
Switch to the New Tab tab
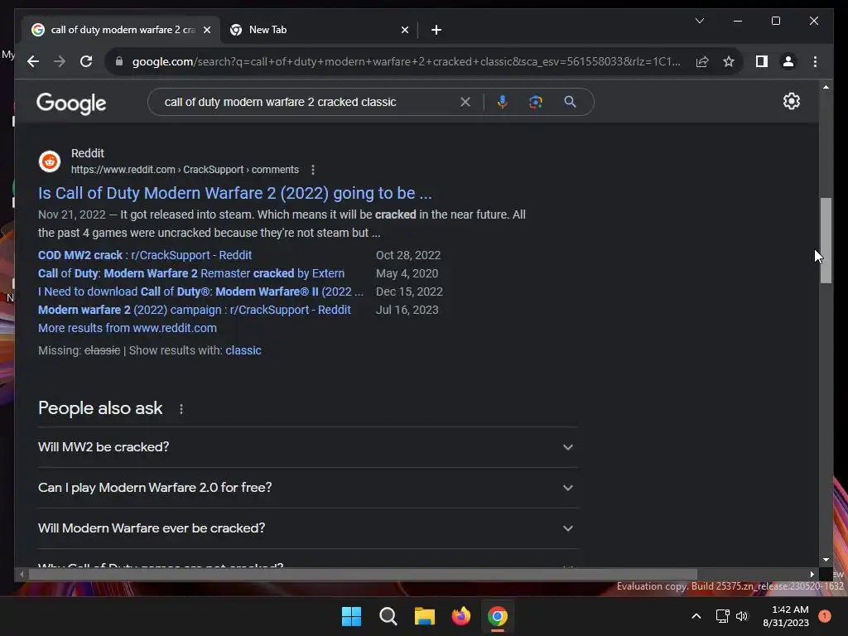[x=319, y=30]
